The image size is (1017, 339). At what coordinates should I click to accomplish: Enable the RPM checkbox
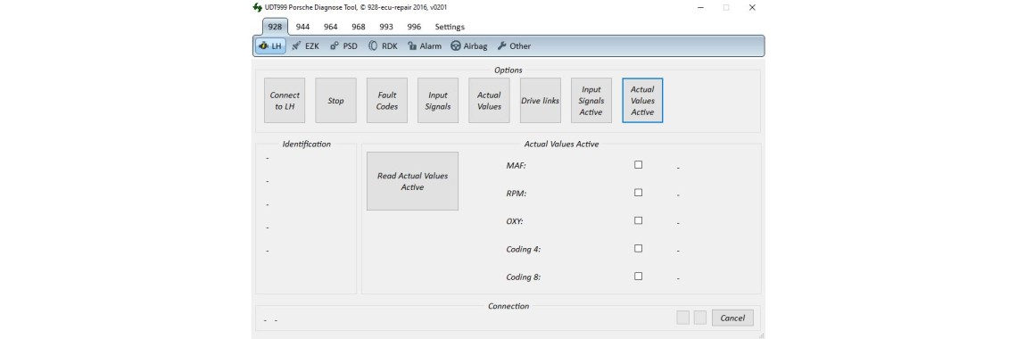point(638,193)
